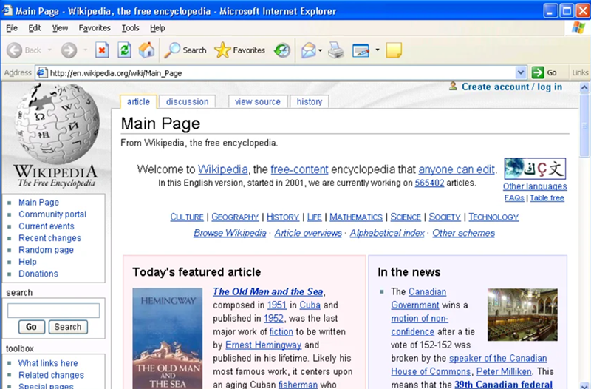This screenshot has height=389, width=591.
Task: Click the yellow note toolbar icon
Action: pyautogui.click(x=394, y=50)
